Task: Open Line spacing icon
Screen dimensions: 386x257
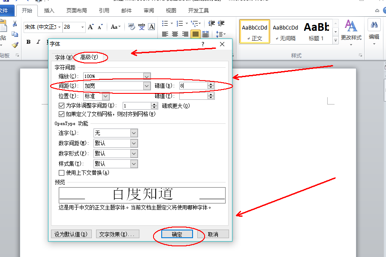Action: point(219,34)
